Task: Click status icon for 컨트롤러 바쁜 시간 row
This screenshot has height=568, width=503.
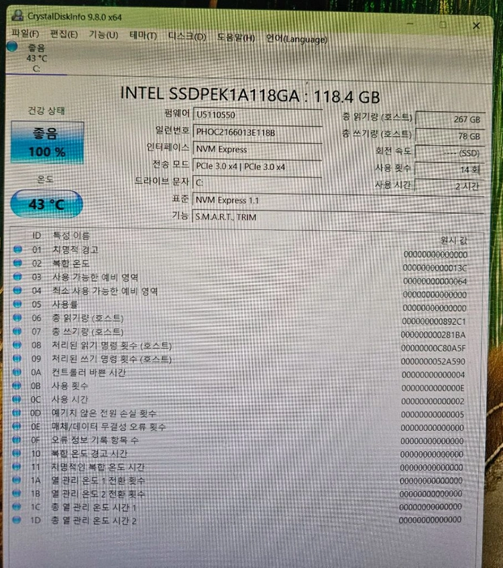Action: (17, 372)
